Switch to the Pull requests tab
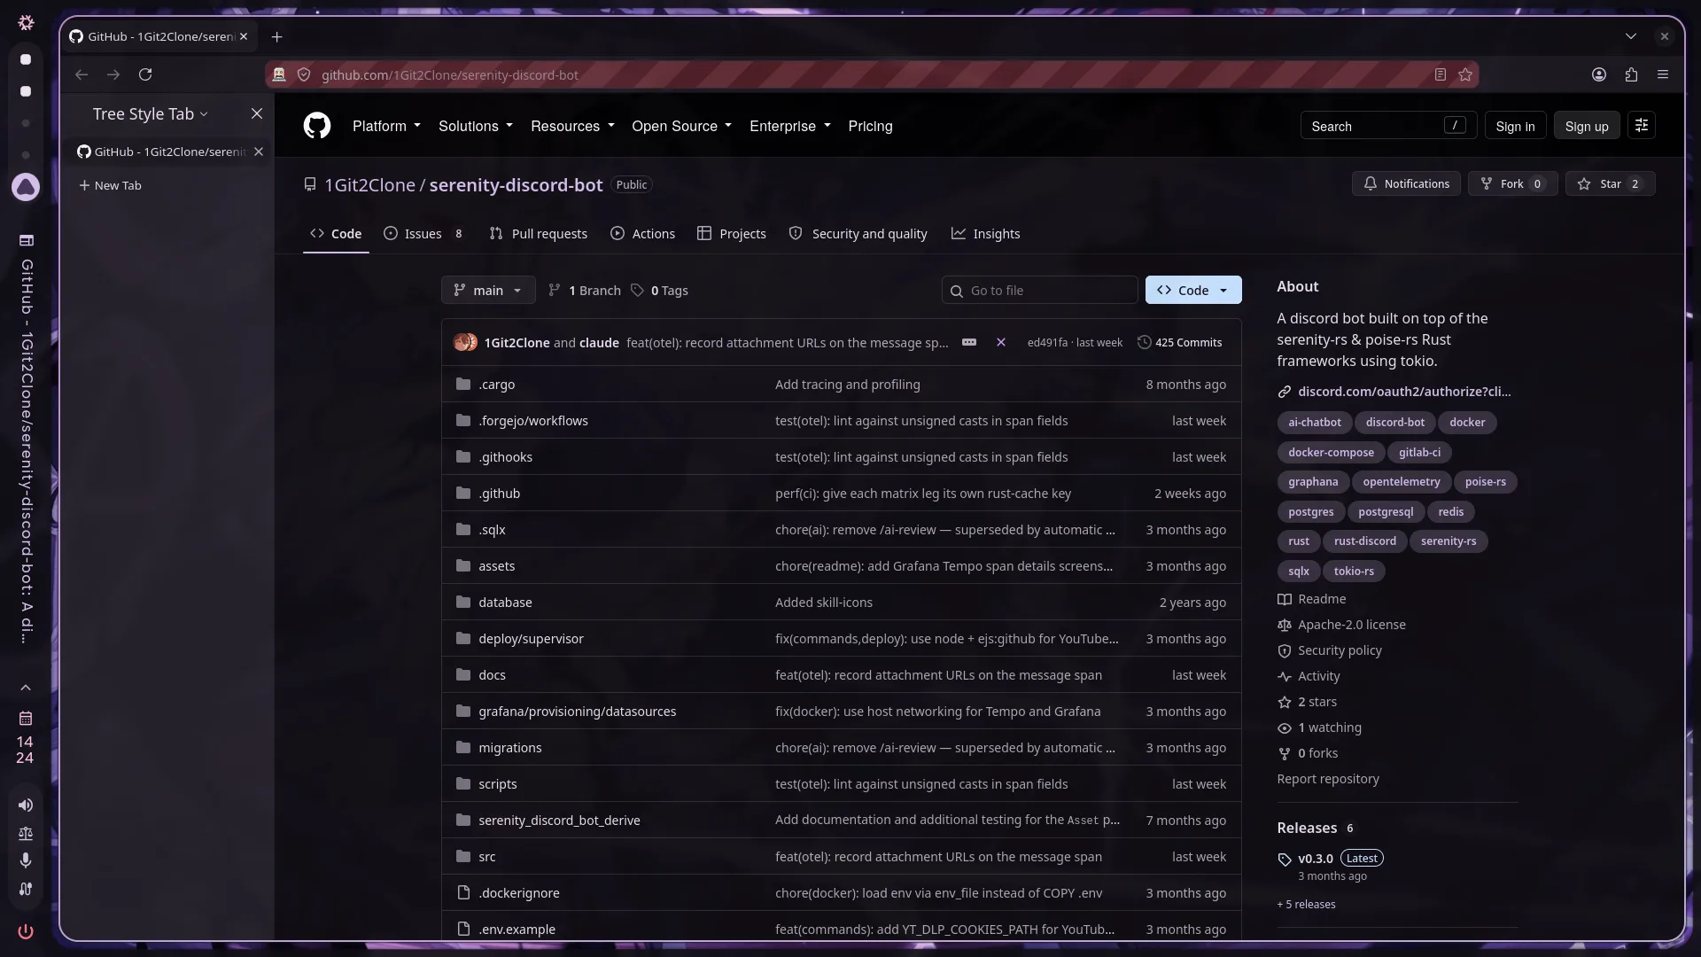This screenshot has width=1701, height=957. tap(538, 234)
